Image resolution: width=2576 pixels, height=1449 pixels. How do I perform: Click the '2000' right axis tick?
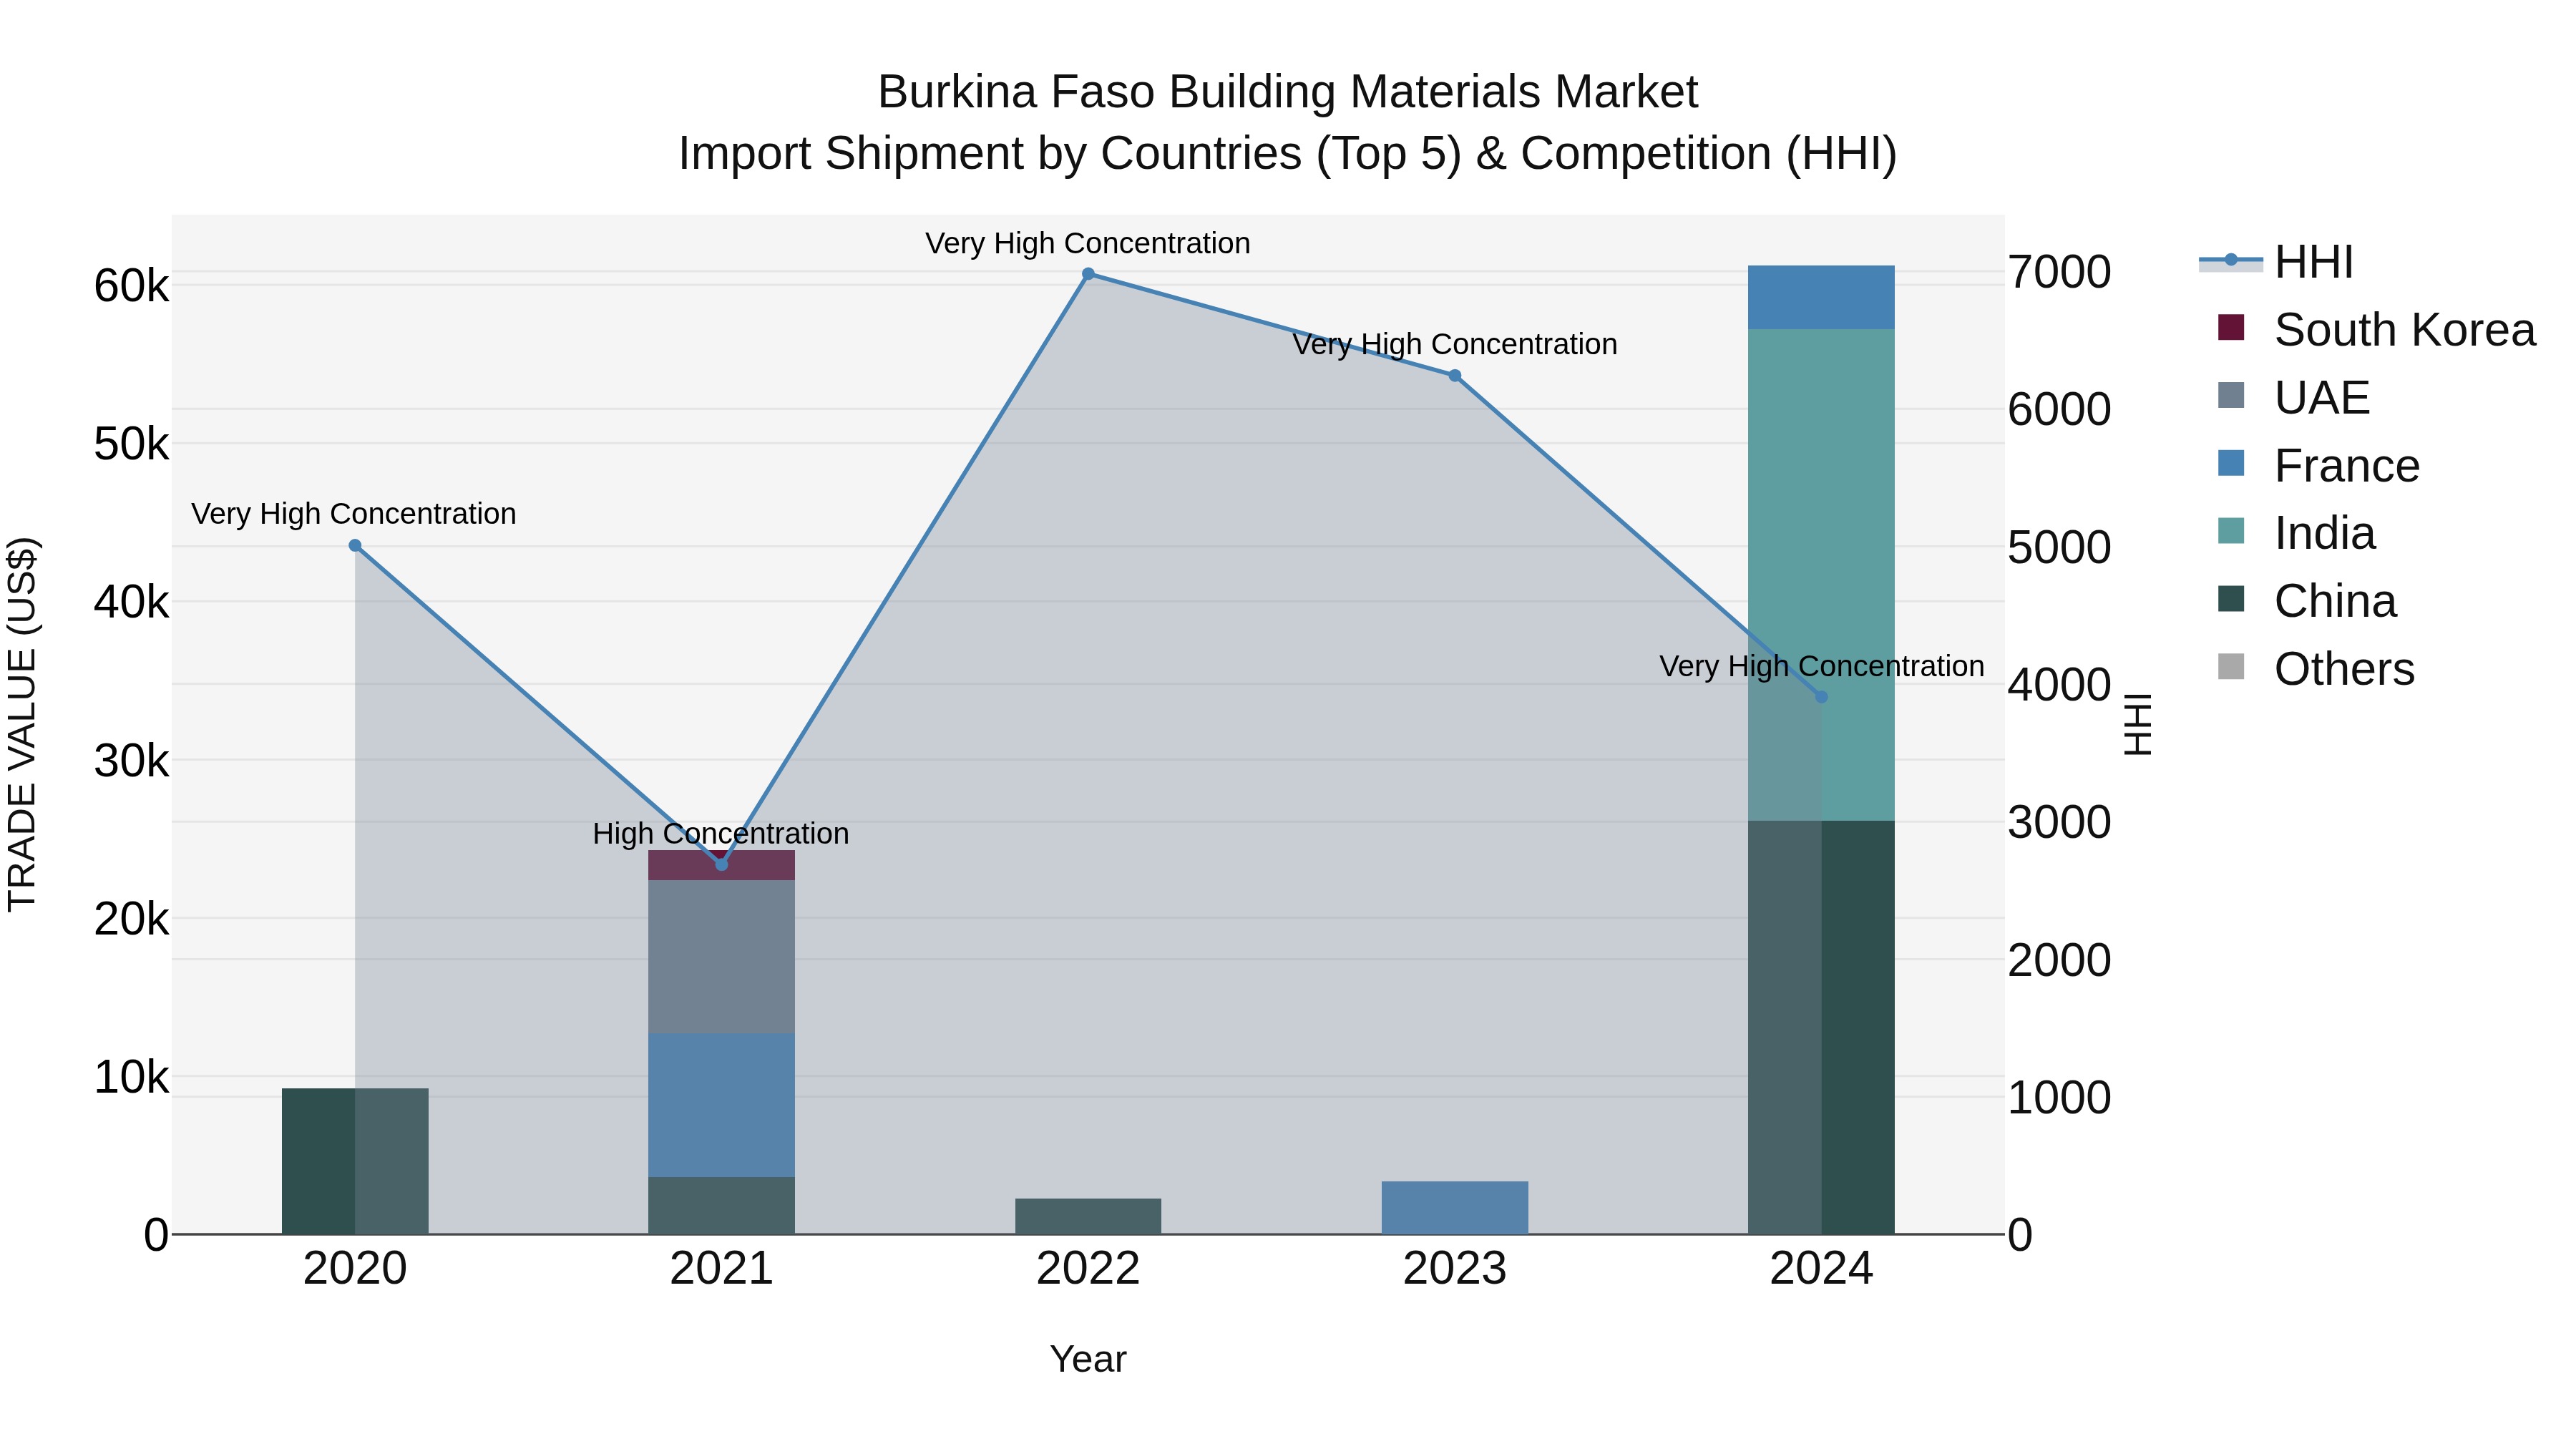point(2060,960)
